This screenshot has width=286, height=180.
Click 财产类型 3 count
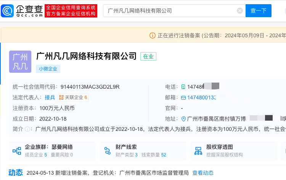(x=126, y=155)
